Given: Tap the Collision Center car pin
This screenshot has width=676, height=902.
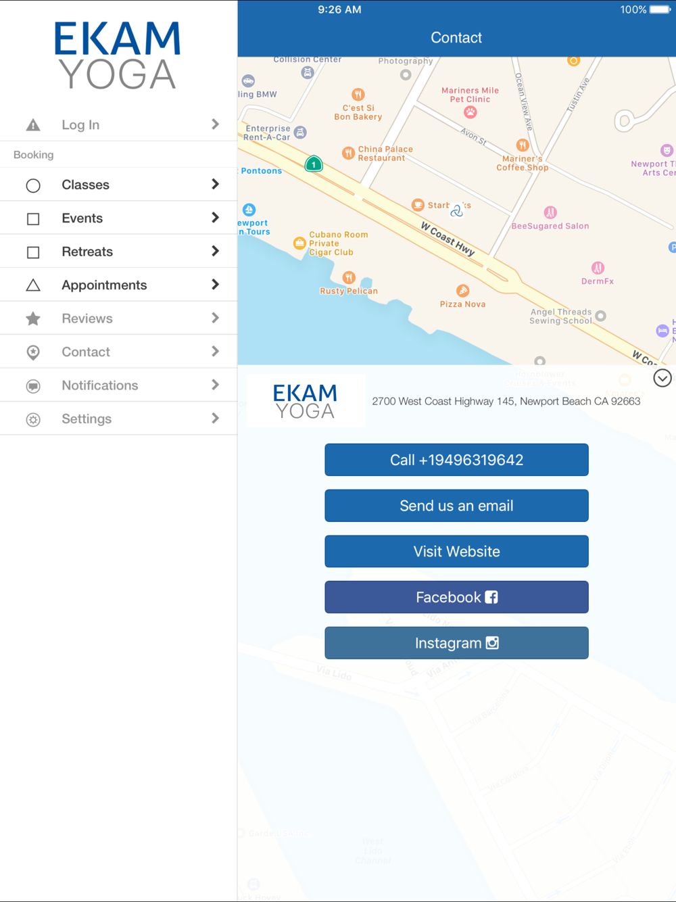Looking at the screenshot, I should [308, 72].
